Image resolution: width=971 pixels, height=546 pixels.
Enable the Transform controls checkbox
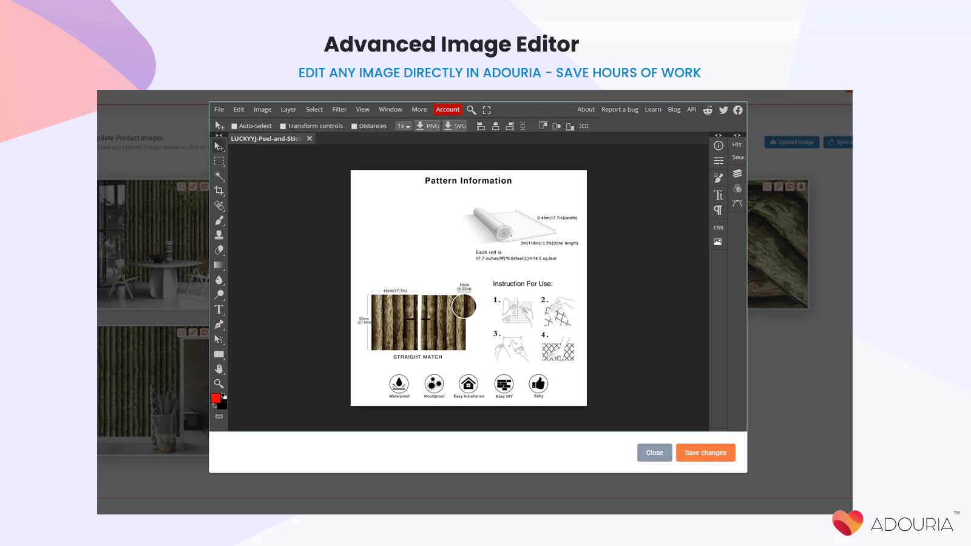[x=283, y=126]
